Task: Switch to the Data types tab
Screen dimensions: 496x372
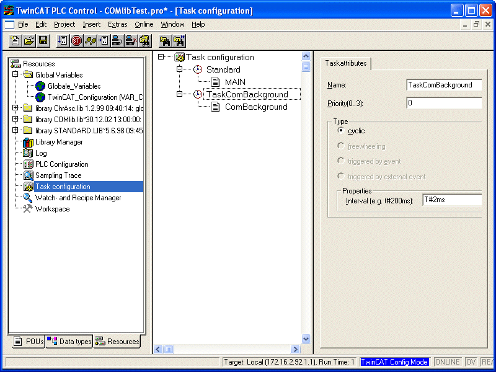Action: point(69,342)
